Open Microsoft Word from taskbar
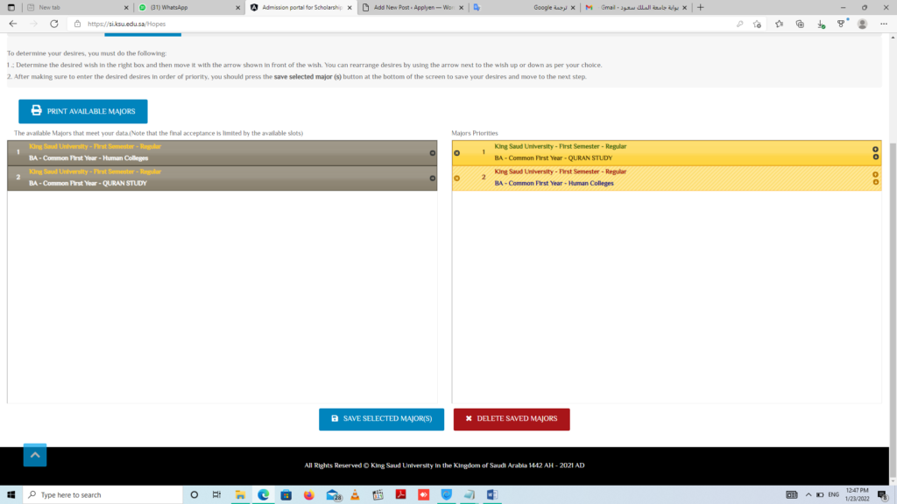897x504 pixels. pos(492,495)
